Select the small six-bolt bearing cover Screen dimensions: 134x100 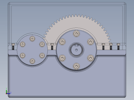(x=32, y=50)
